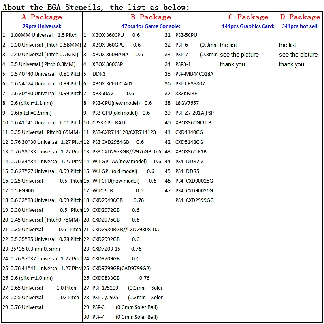Click 'thank you' under D Package
The width and height of the screenshot is (324, 324).
tap(291, 64)
